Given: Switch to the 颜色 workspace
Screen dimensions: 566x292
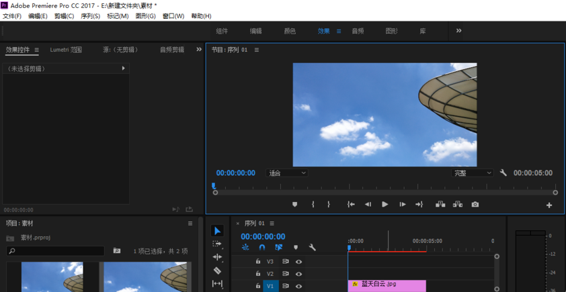Looking at the screenshot, I should 290,31.
